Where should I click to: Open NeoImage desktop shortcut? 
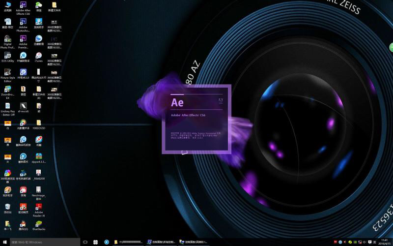coord(39,193)
